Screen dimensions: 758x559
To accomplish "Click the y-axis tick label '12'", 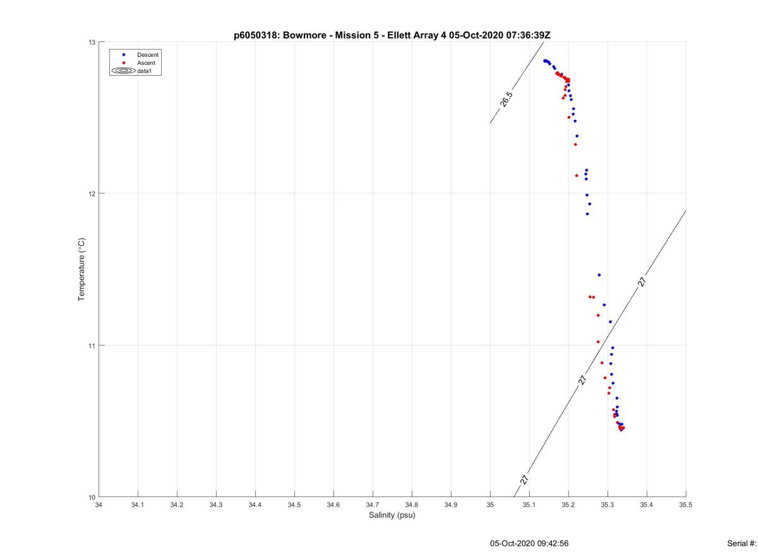I will 92,193.
